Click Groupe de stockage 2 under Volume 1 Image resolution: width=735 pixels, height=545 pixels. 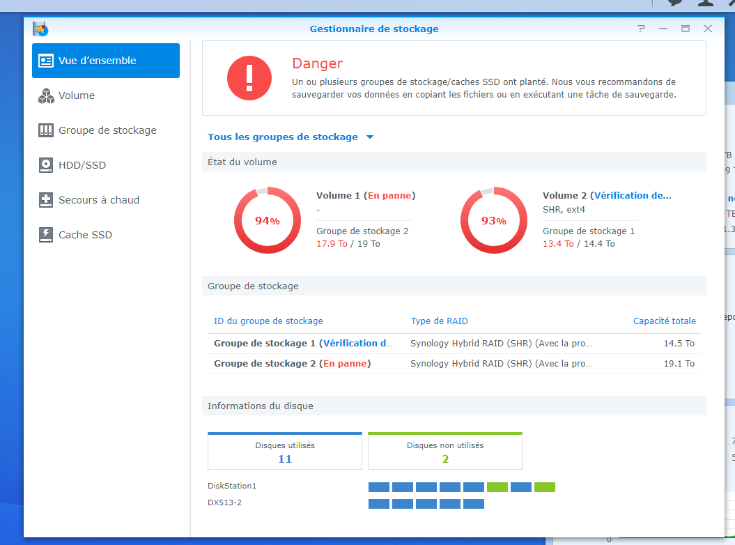362,231
